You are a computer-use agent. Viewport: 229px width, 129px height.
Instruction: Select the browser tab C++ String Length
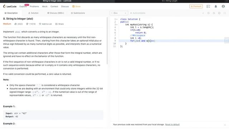pos(170,1)
